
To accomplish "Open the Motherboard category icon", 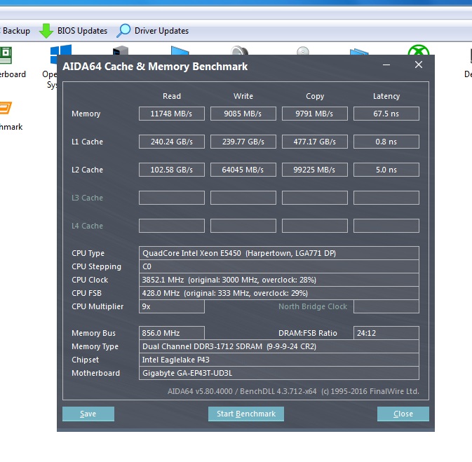I will click(6, 55).
